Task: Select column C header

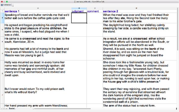Action: (95, 8)
